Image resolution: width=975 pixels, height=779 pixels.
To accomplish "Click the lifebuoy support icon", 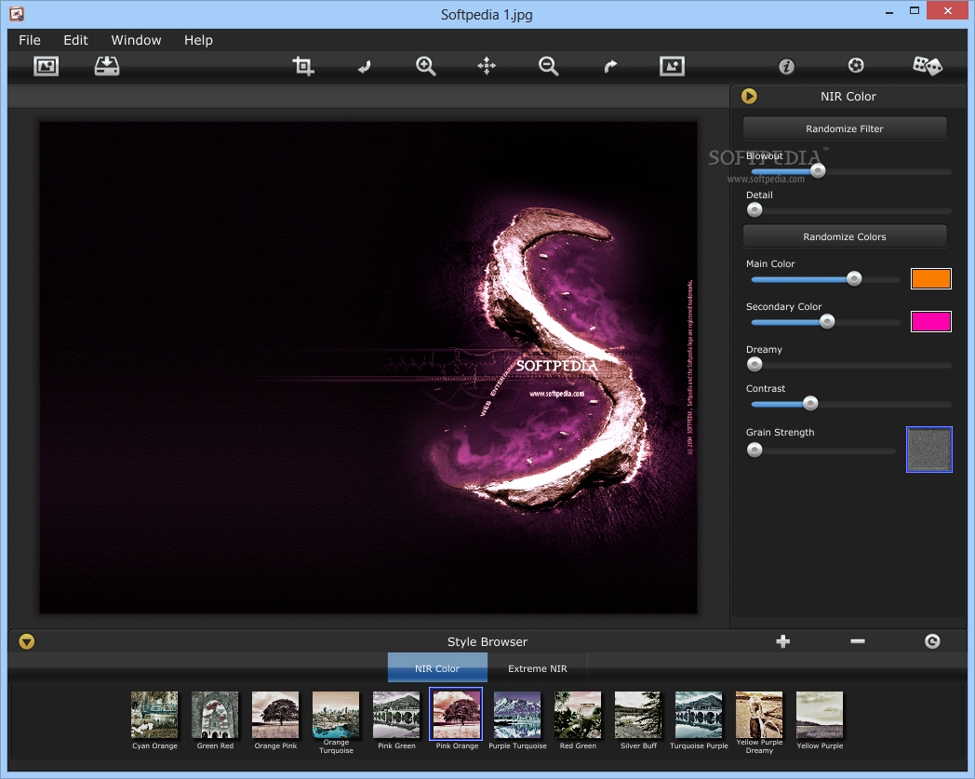I will [x=856, y=65].
